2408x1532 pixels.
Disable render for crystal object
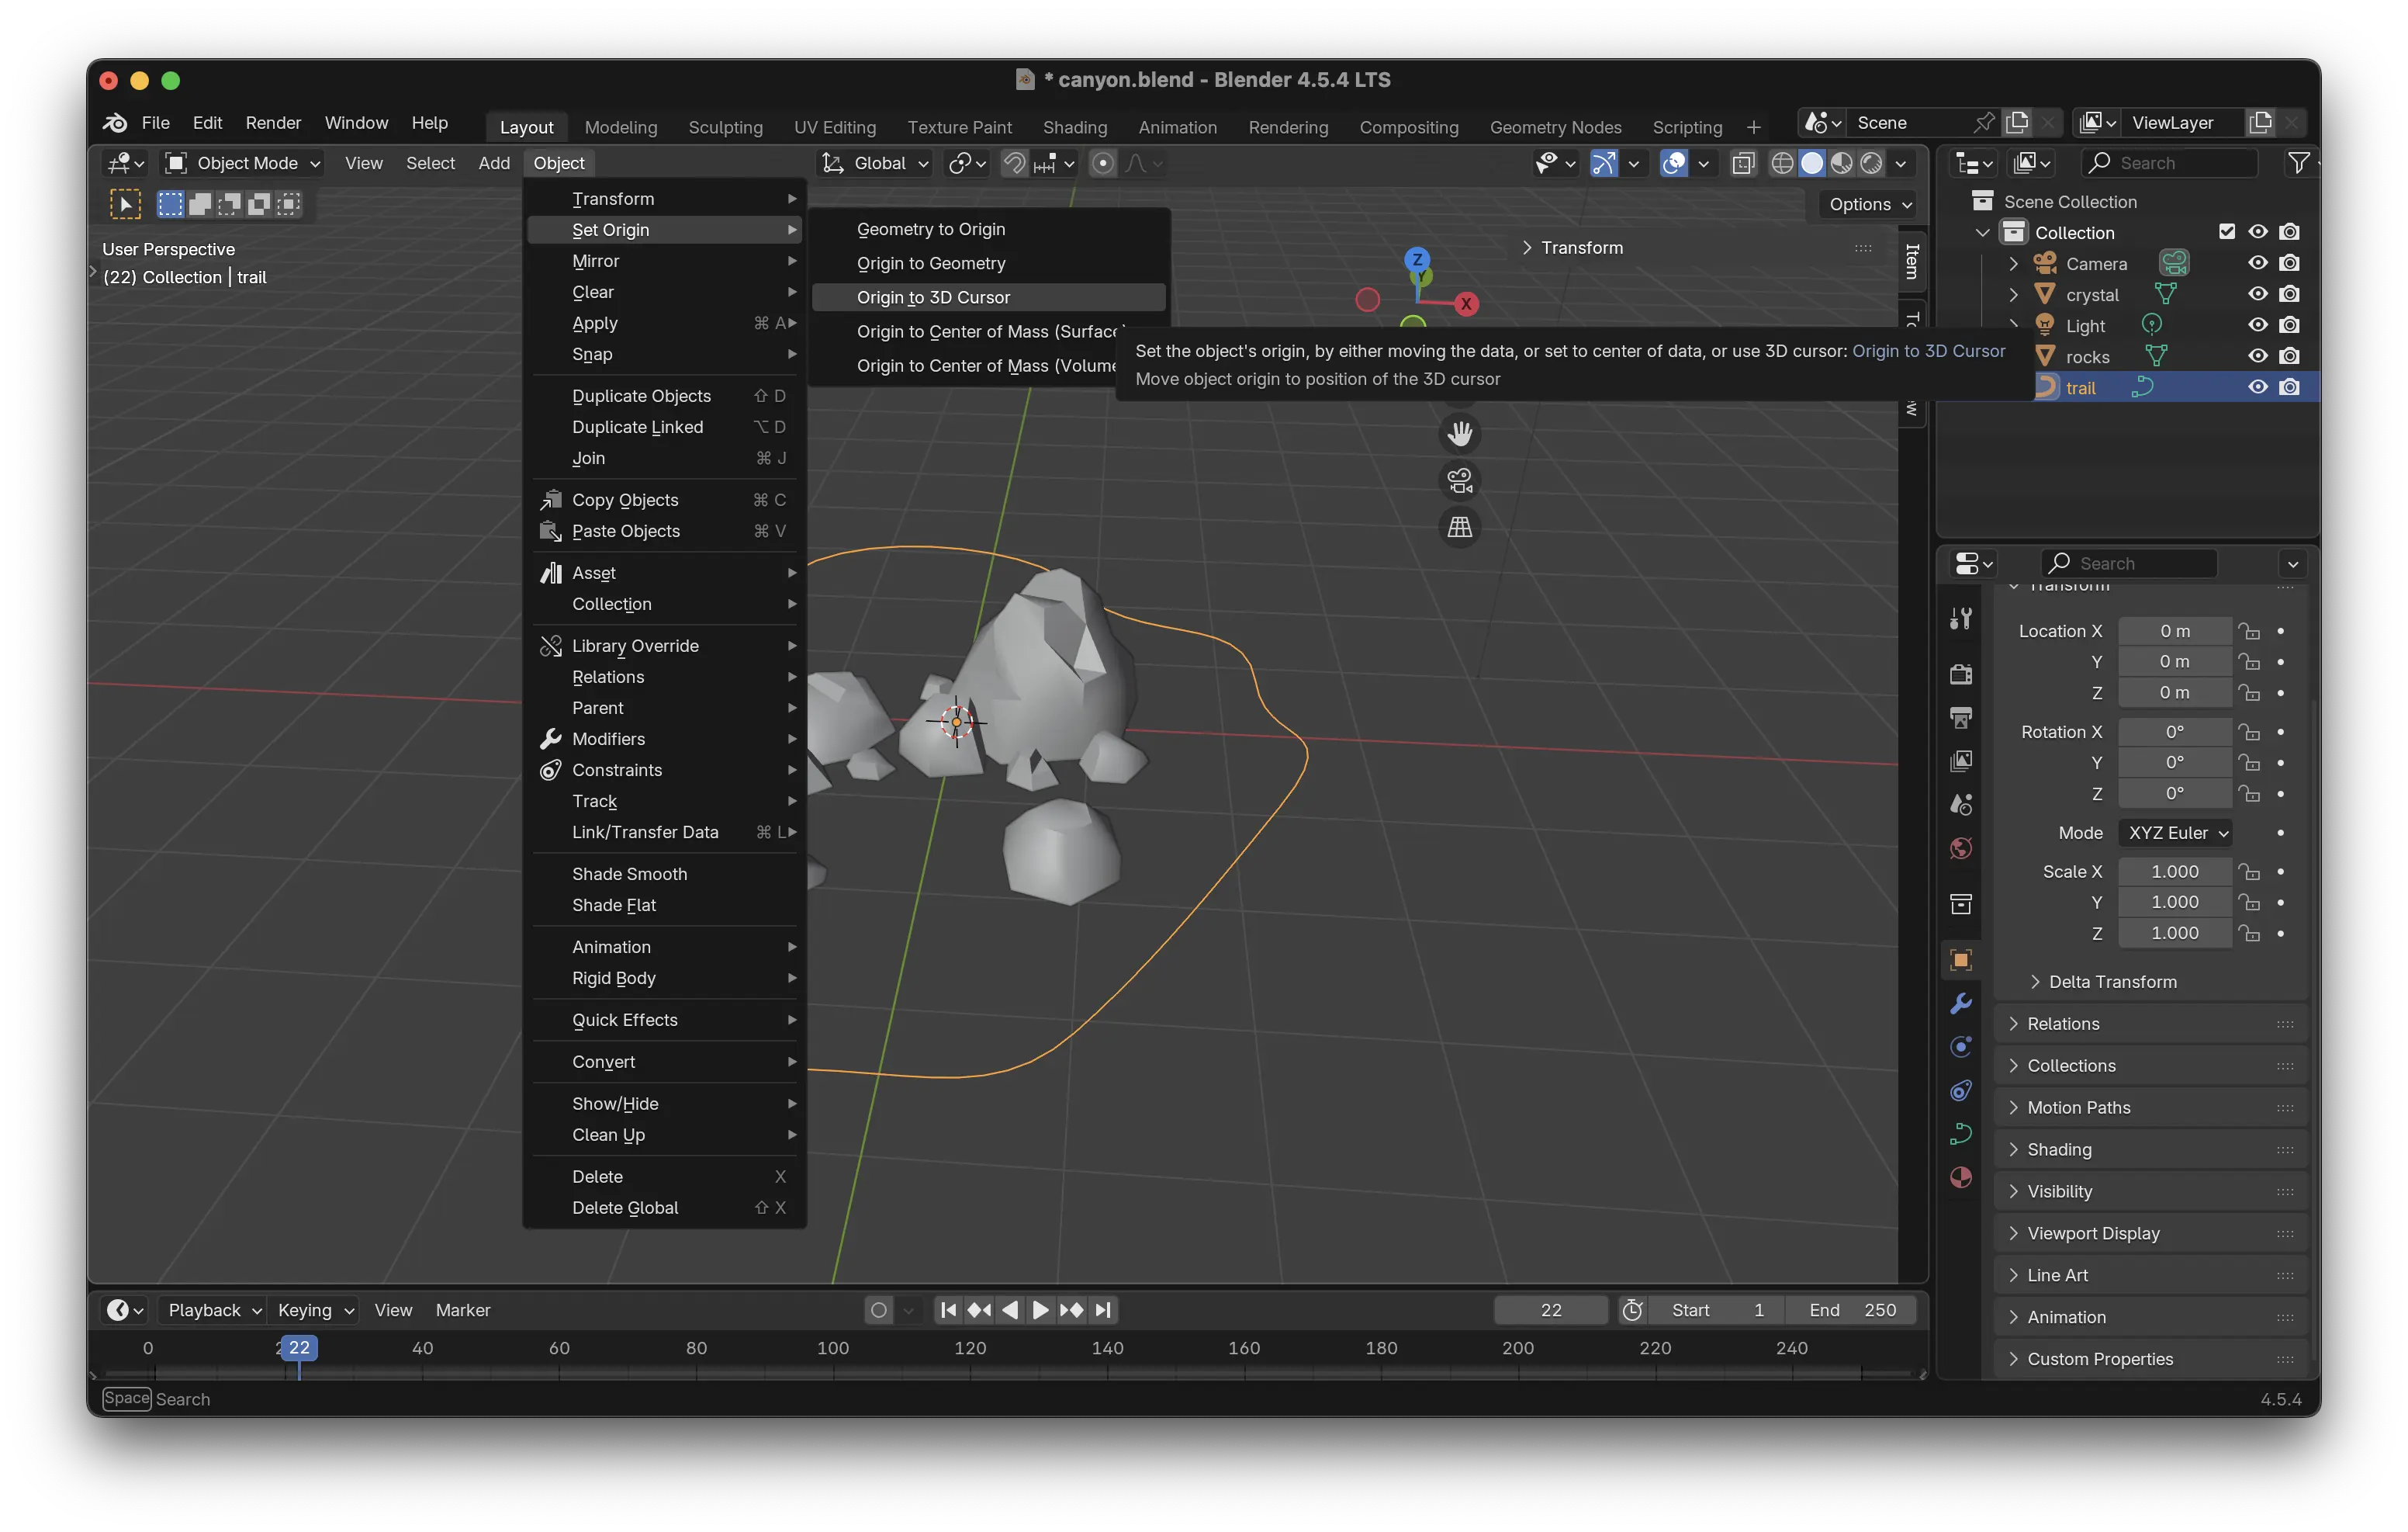tap(2289, 294)
